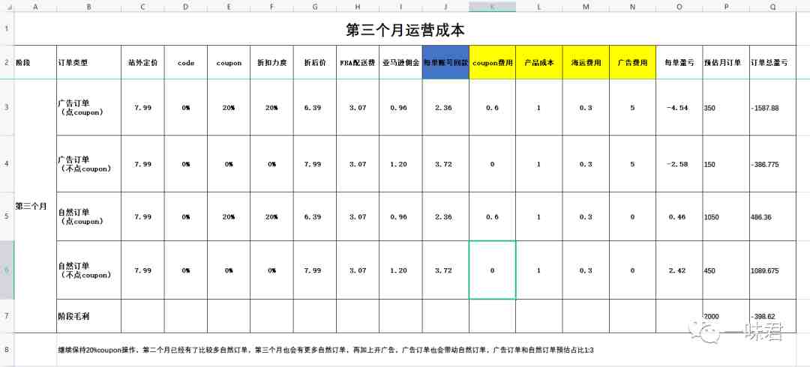Click the blue 每单账号回款 header cell

445,62
